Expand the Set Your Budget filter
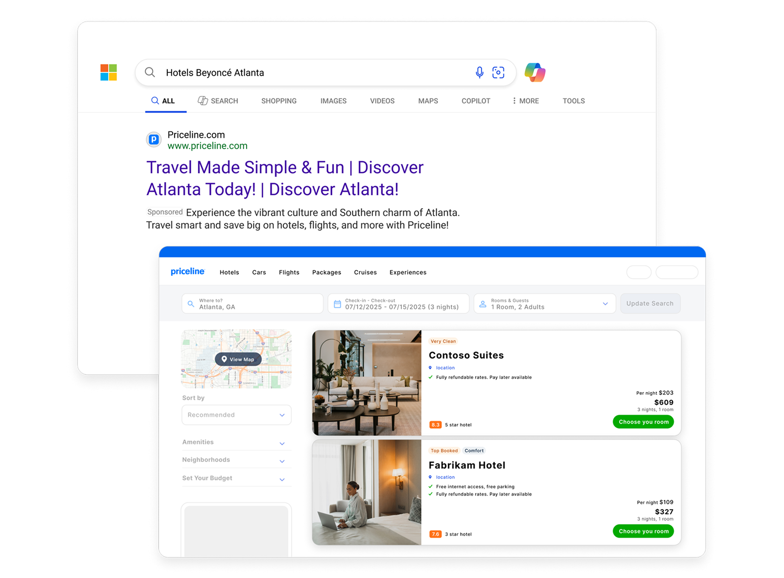 [236, 478]
